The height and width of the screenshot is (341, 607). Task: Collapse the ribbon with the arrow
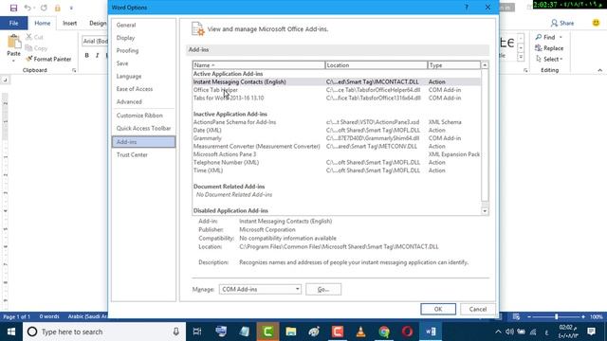tap(599, 70)
